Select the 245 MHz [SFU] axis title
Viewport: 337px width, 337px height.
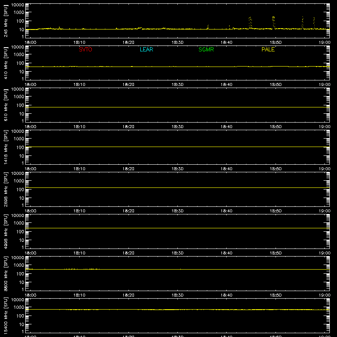[6, 21]
